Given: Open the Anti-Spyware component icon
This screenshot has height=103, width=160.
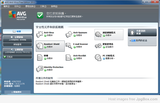Looking at the screenshot, I should 69,34.
